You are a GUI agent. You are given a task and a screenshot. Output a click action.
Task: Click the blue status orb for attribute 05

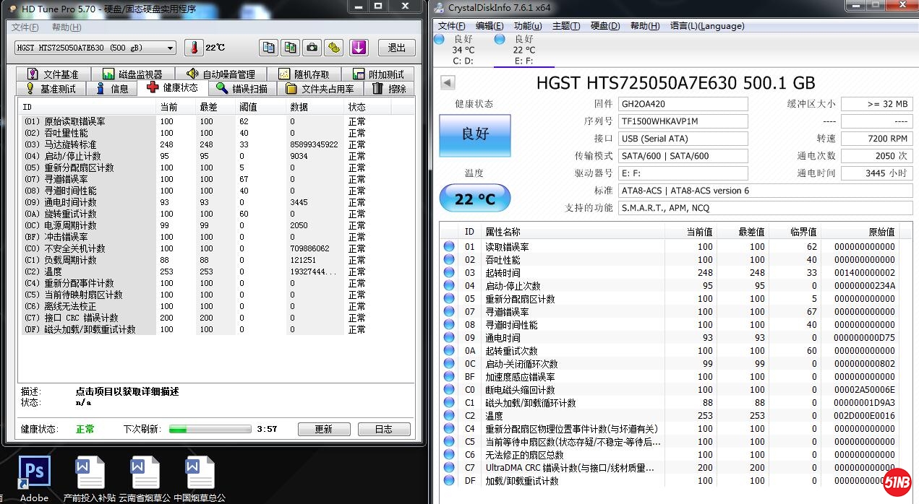point(449,299)
